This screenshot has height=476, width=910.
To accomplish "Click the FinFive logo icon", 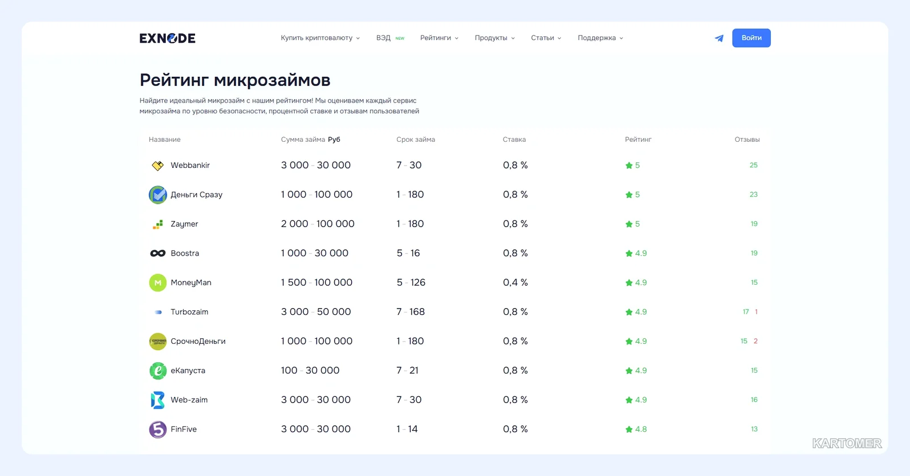I will (158, 429).
